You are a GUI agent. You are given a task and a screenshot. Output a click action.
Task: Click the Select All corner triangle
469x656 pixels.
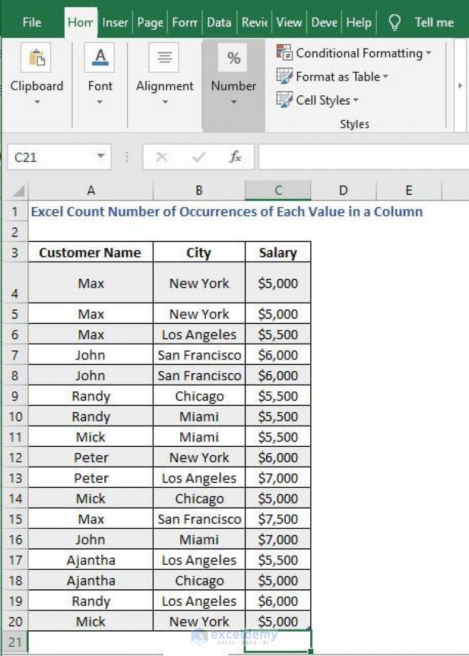[x=18, y=191]
